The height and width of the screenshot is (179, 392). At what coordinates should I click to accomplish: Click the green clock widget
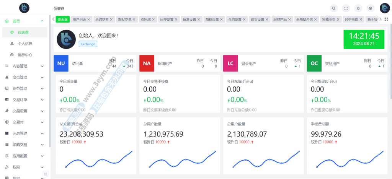[364, 39]
